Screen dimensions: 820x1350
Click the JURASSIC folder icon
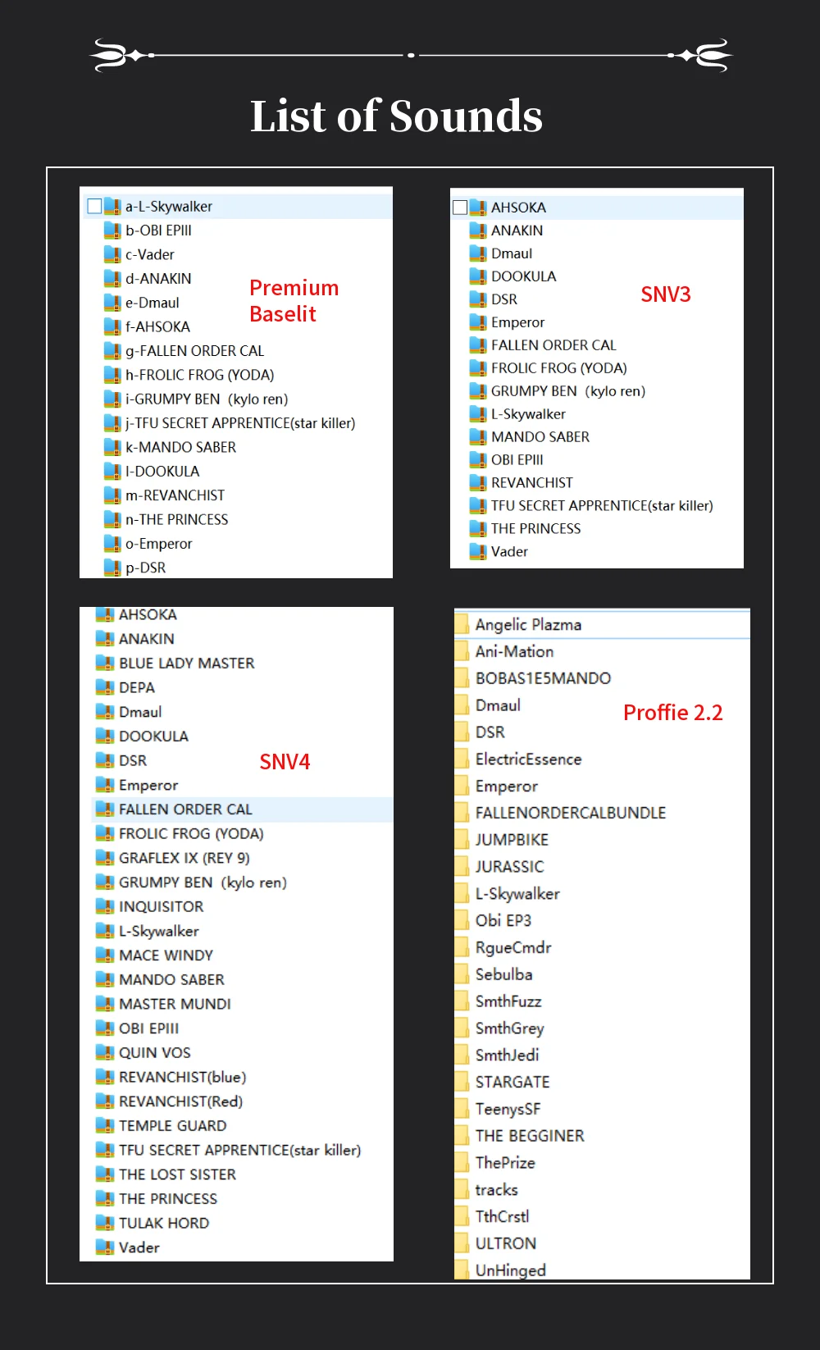pos(462,867)
